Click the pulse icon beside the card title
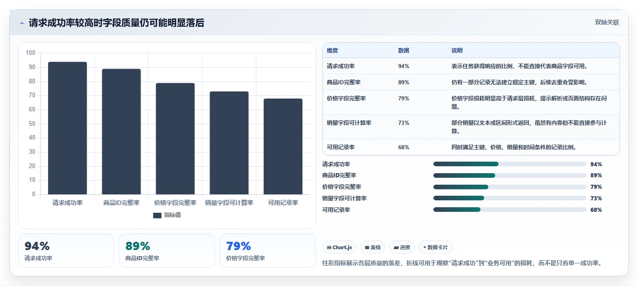Viewport: 638px width, 286px height. click(22, 23)
